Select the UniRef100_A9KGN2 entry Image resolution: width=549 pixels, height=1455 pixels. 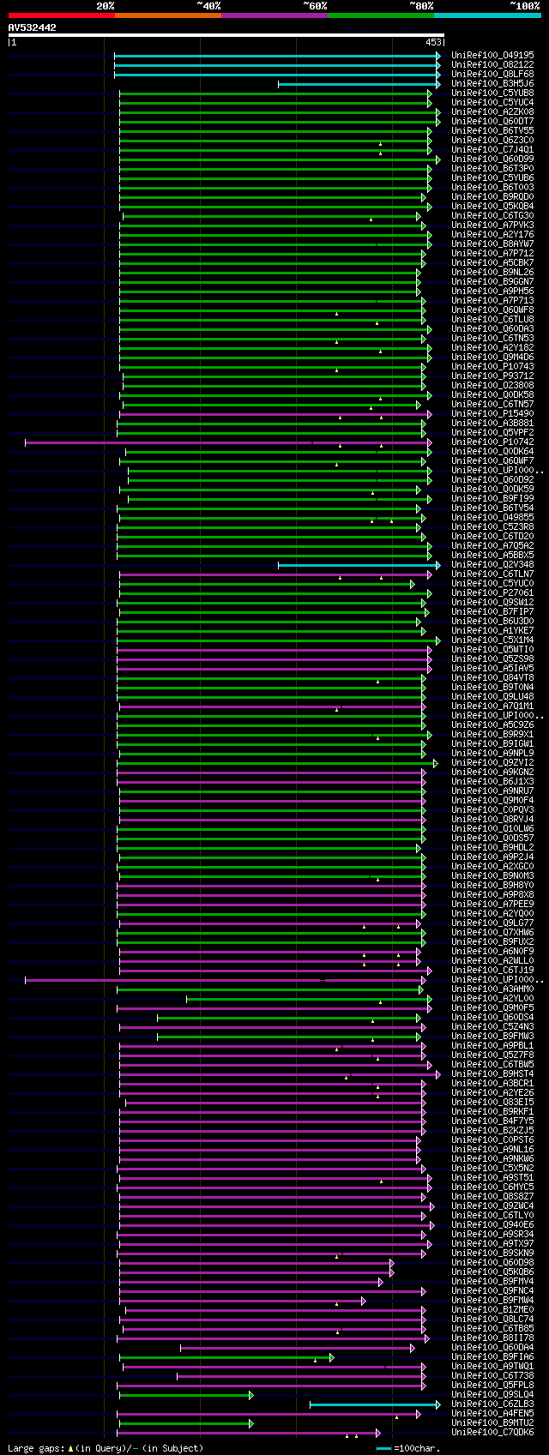492,773
